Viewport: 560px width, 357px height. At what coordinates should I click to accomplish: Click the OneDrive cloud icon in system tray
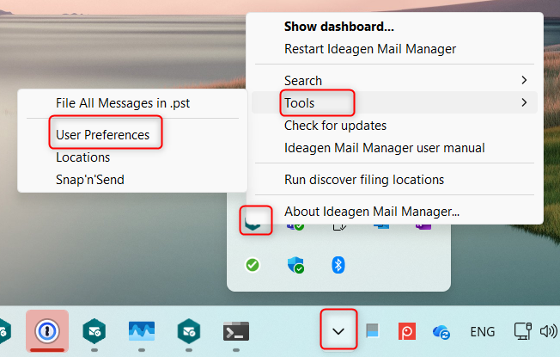(x=441, y=331)
